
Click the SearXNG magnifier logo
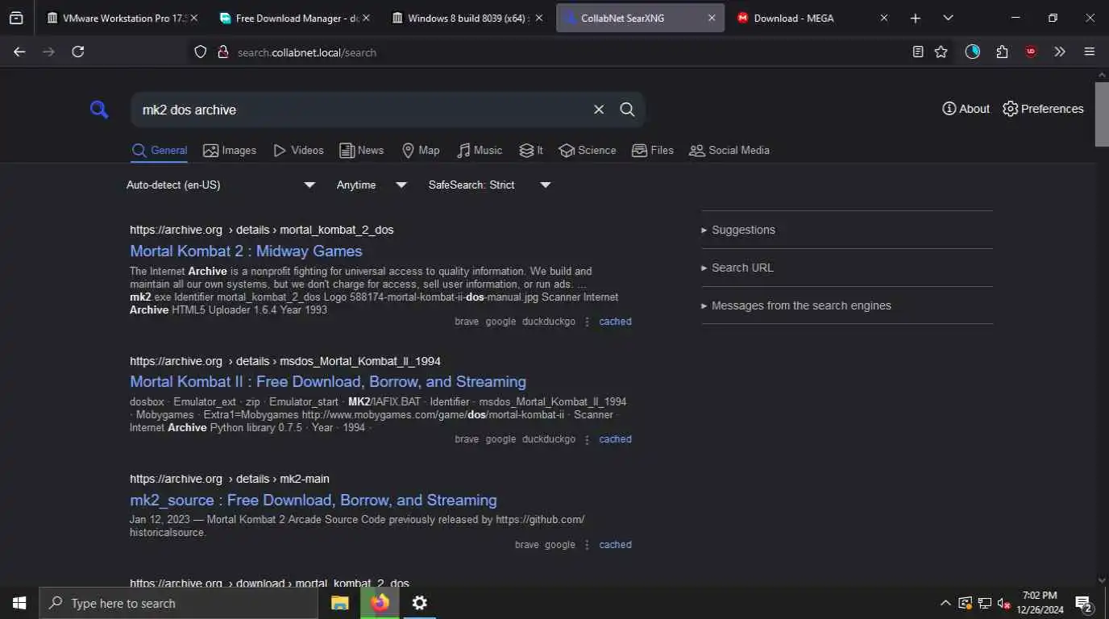pos(99,110)
